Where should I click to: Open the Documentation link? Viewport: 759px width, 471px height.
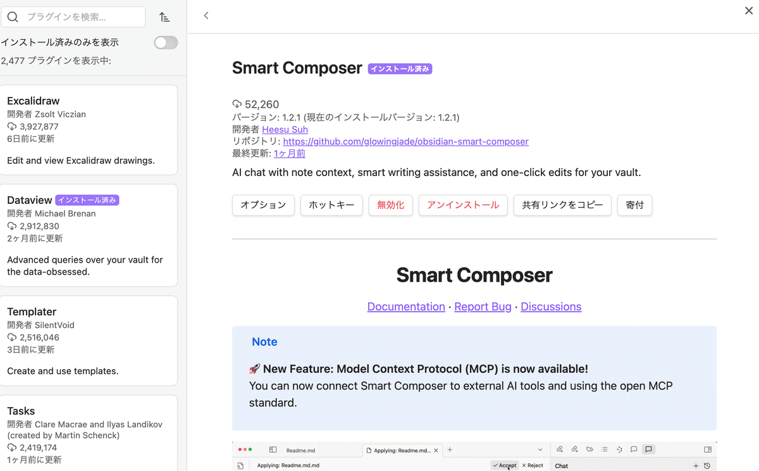(406, 306)
